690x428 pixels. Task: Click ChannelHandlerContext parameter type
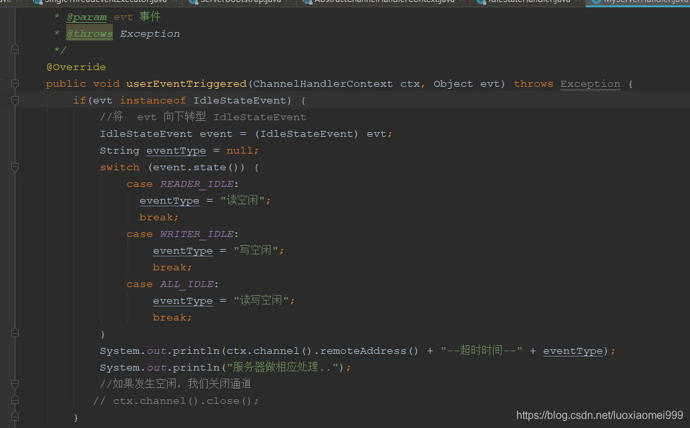(x=323, y=83)
